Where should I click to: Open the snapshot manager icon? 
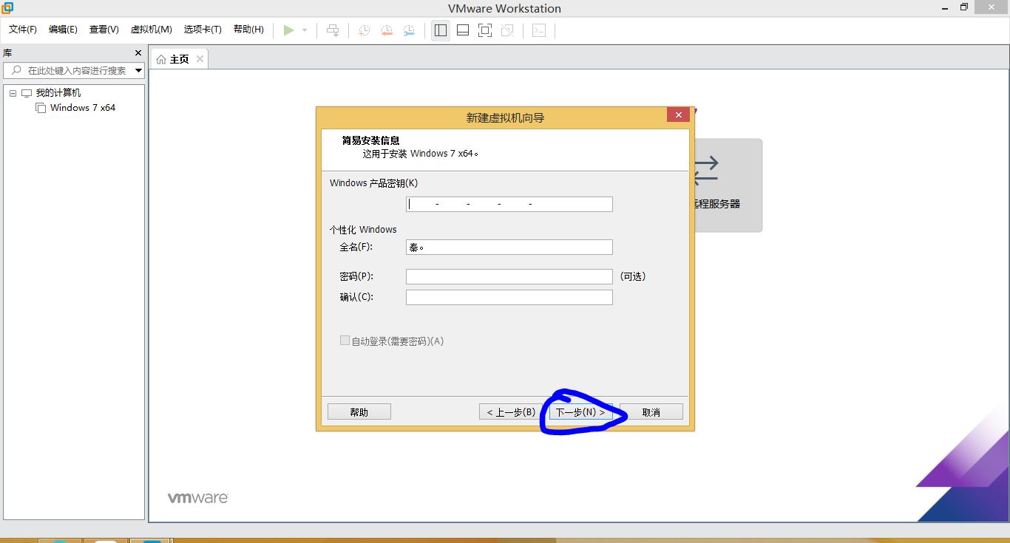coord(409,30)
